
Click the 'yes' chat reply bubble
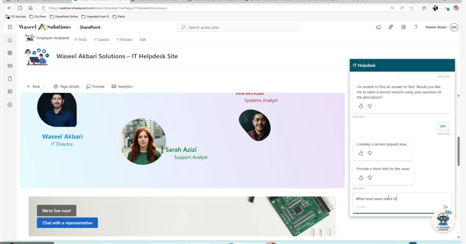coord(442,126)
